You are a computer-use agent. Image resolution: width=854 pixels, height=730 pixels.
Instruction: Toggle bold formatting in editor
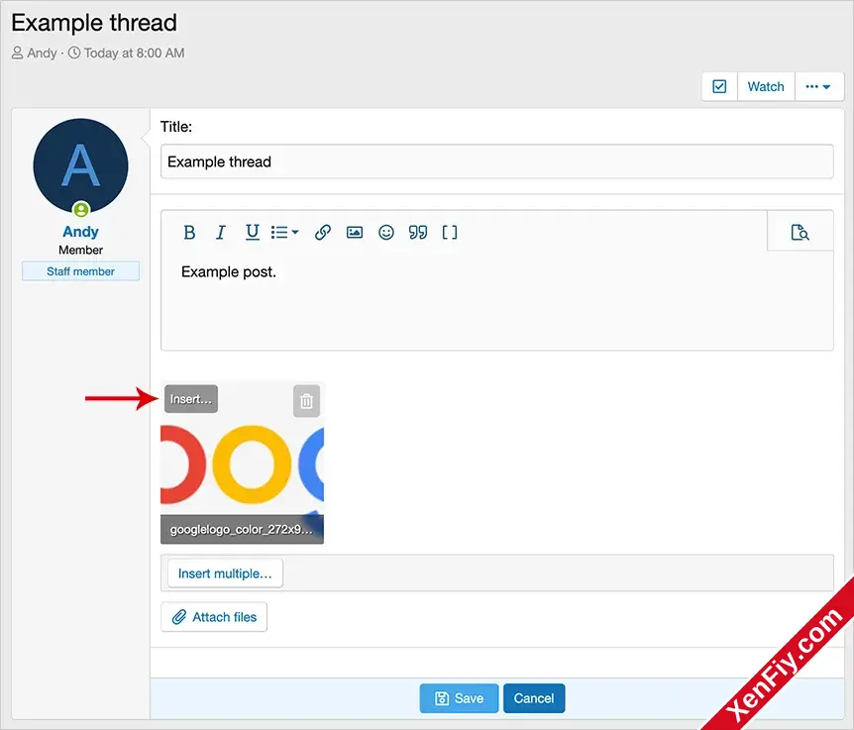(x=189, y=233)
